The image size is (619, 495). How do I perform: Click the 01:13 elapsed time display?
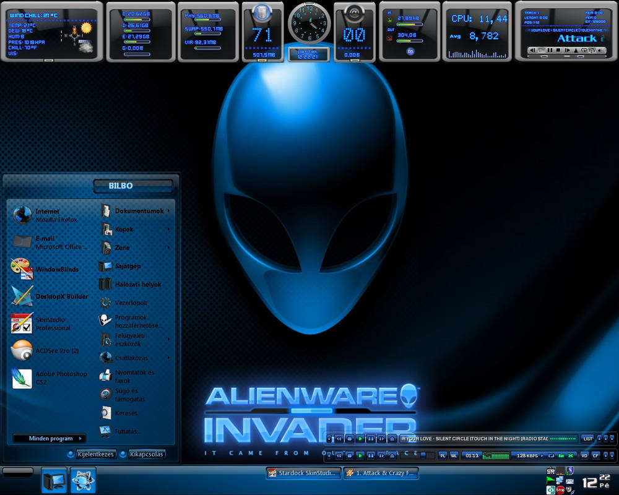coord(472,455)
